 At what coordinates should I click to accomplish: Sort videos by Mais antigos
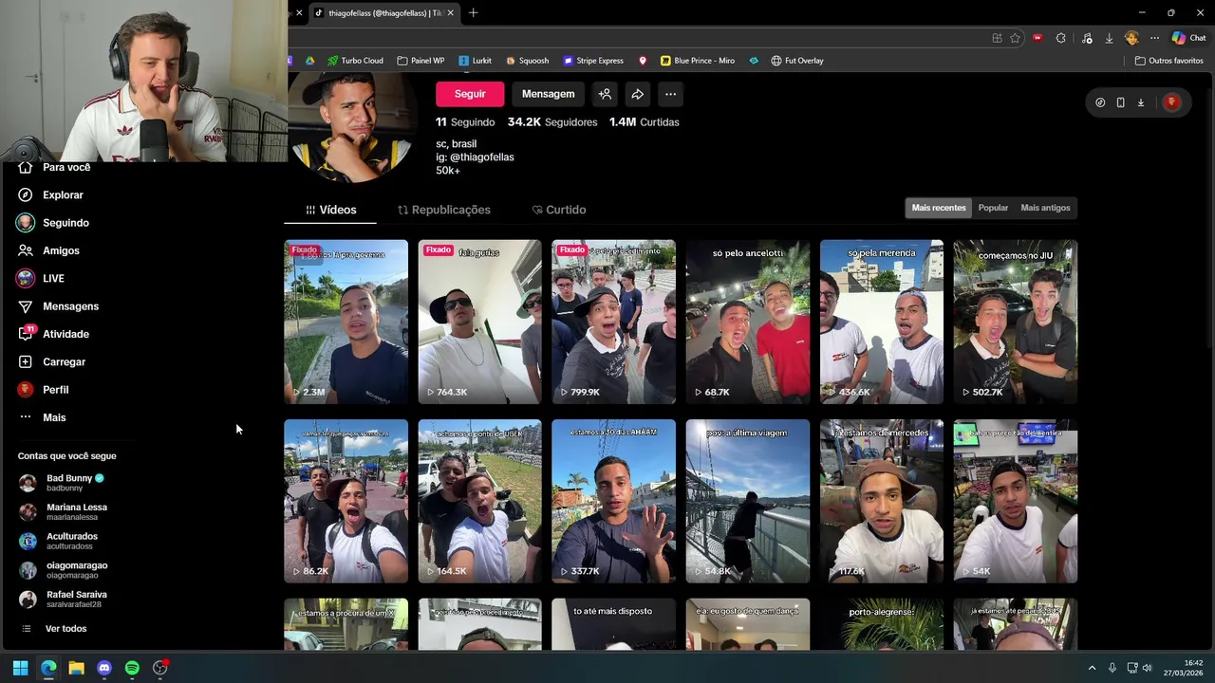[x=1045, y=208]
